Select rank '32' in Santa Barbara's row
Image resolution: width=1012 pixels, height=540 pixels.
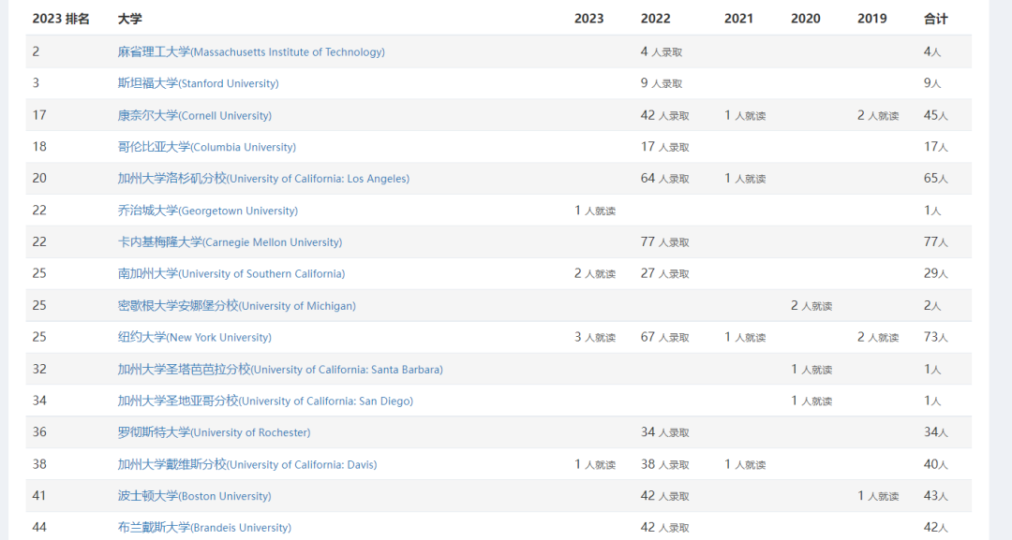click(x=39, y=370)
